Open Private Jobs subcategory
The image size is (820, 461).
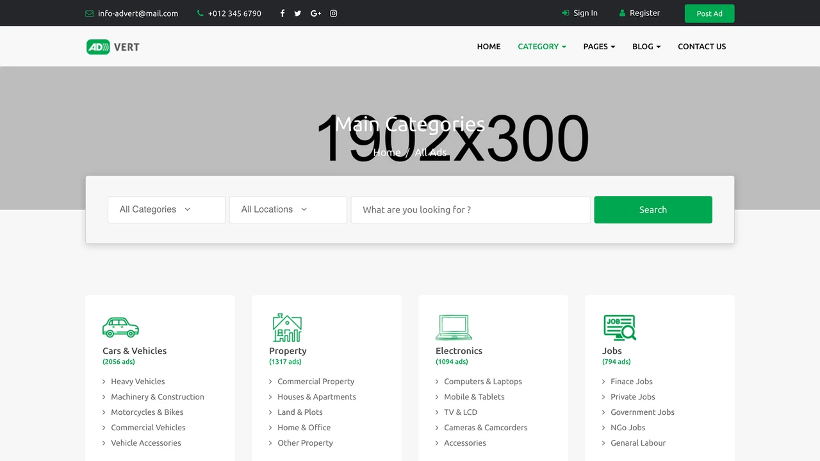tap(633, 397)
